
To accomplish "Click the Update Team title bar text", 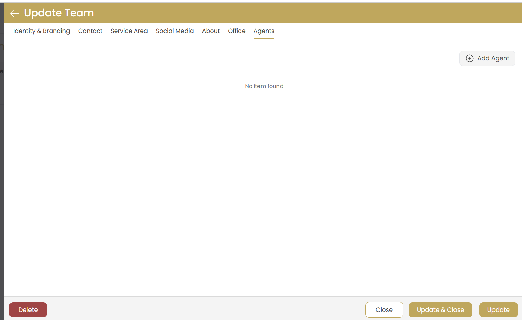I will [x=59, y=13].
